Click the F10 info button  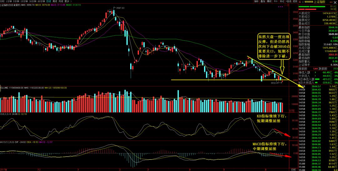click(276, 1)
